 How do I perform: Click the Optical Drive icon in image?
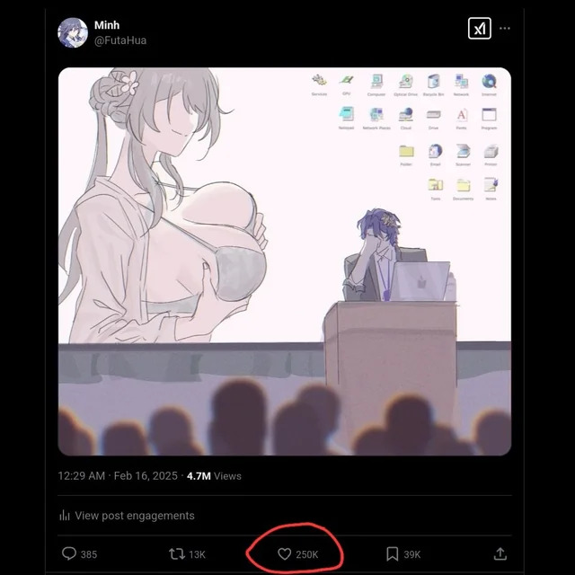(405, 82)
